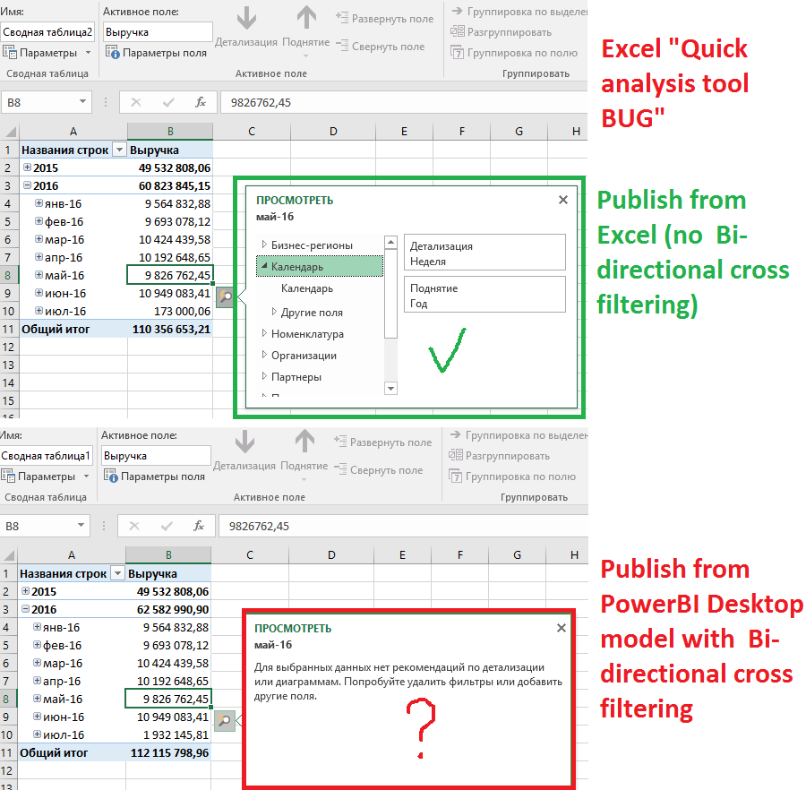Image resolution: width=806 pixels, height=790 pixels.
Task: Click top formula bar value 9826762,45
Action: [x=261, y=103]
